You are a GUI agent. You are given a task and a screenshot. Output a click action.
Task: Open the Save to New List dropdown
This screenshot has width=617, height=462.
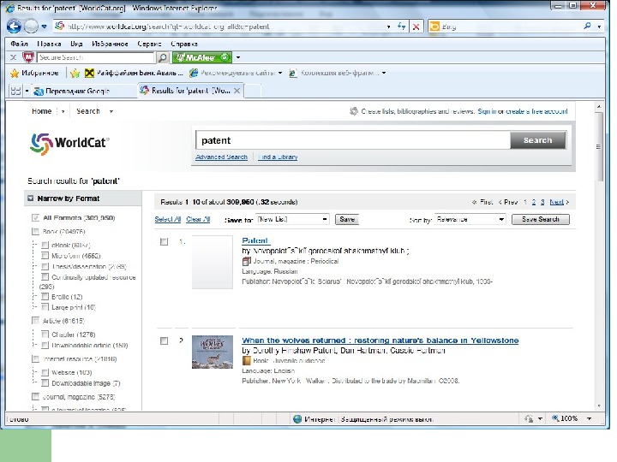[292, 219]
